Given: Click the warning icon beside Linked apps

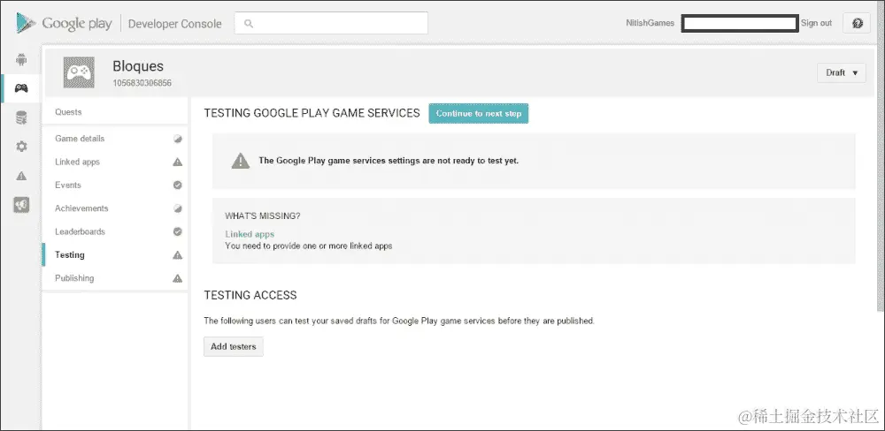Looking at the screenshot, I should point(177,163).
